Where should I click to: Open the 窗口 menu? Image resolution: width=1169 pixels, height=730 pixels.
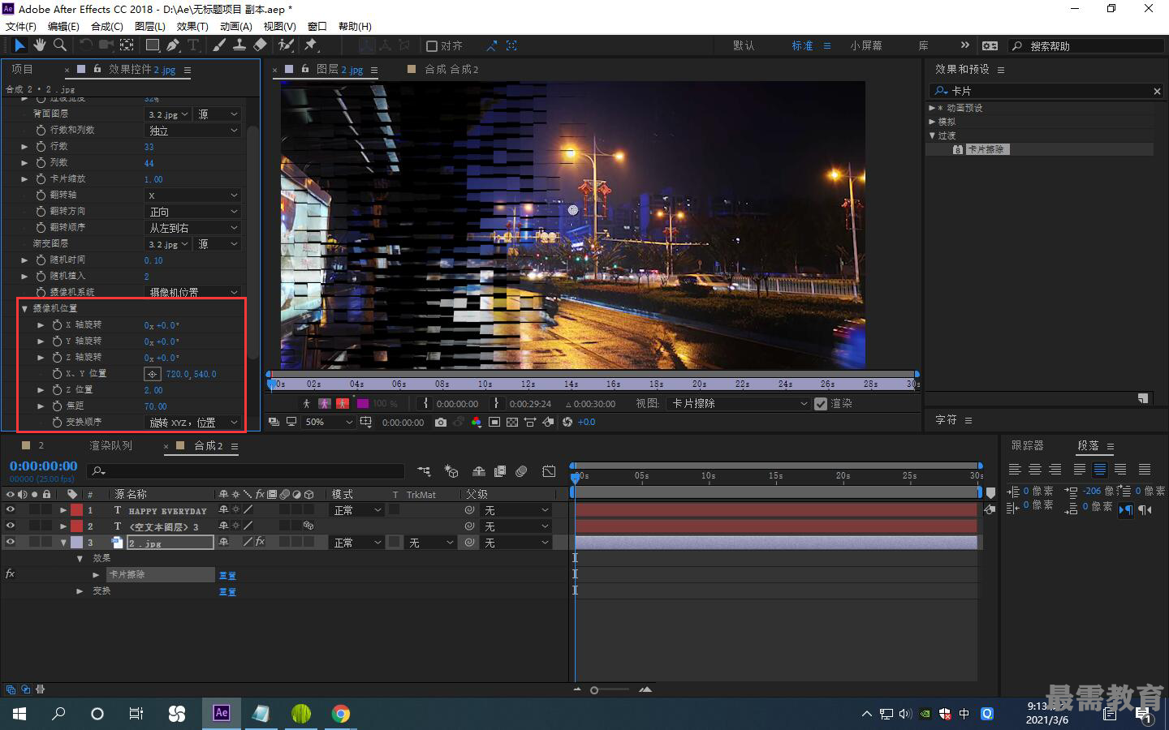(317, 26)
